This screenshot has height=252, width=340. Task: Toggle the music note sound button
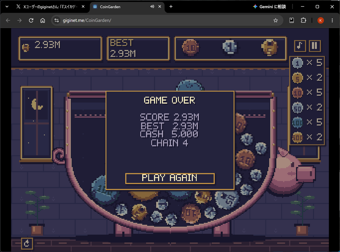click(300, 46)
